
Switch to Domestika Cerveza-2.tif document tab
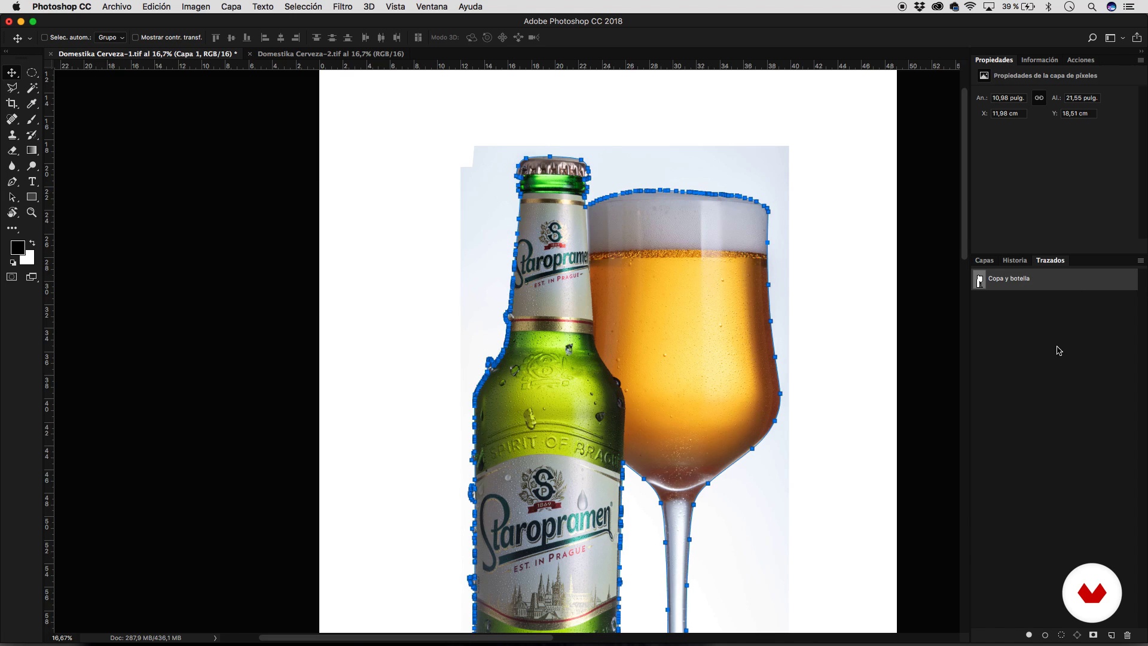331,54
